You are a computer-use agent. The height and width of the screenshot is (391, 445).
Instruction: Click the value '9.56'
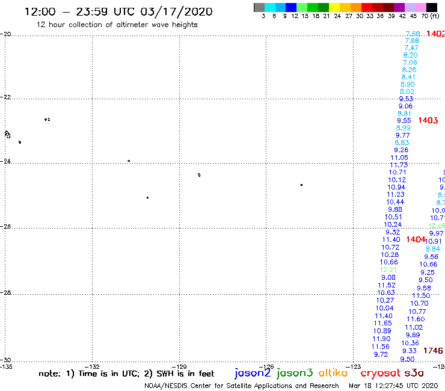tap(431, 257)
